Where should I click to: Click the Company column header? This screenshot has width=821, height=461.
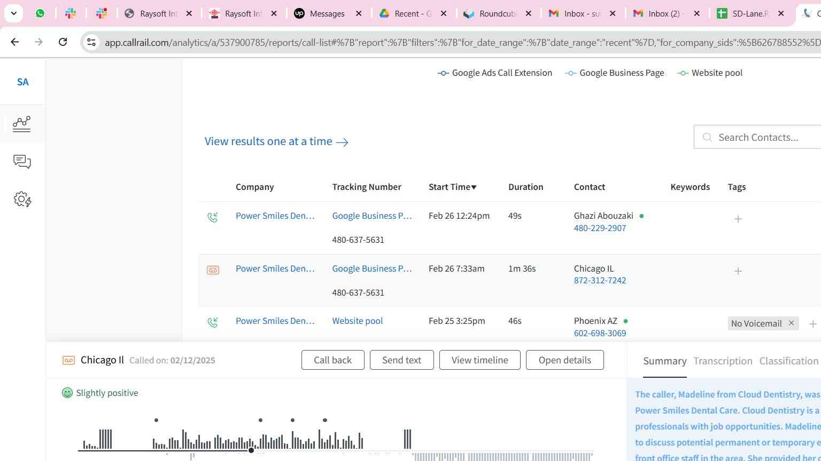click(x=255, y=187)
